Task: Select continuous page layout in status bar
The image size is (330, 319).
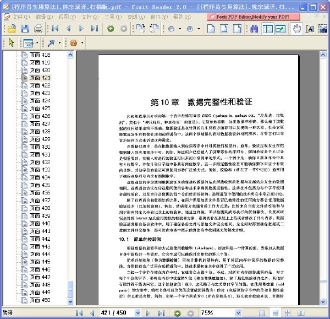Action: click(276, 313)
